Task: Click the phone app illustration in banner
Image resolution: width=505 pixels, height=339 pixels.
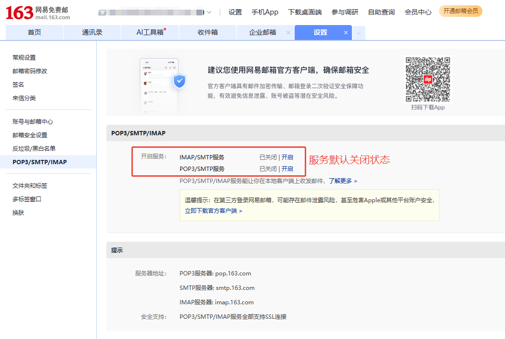Action: pos(160,86)
